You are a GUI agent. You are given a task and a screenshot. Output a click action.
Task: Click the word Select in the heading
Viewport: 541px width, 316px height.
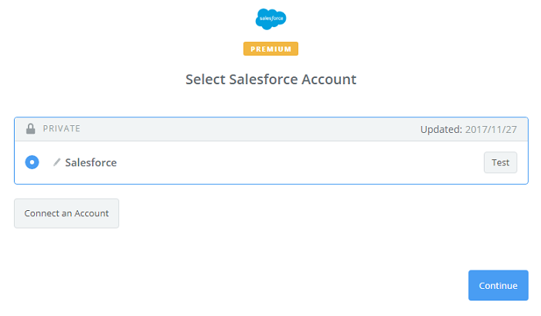pos(206,80)
